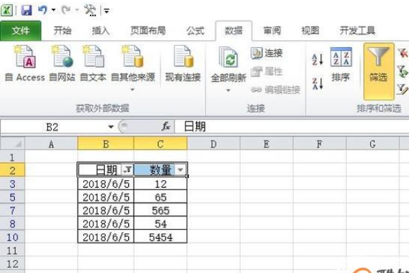Open 自其他来源 data source menu
The height and width of the screenshot is (273, 409).
point(133,68)
